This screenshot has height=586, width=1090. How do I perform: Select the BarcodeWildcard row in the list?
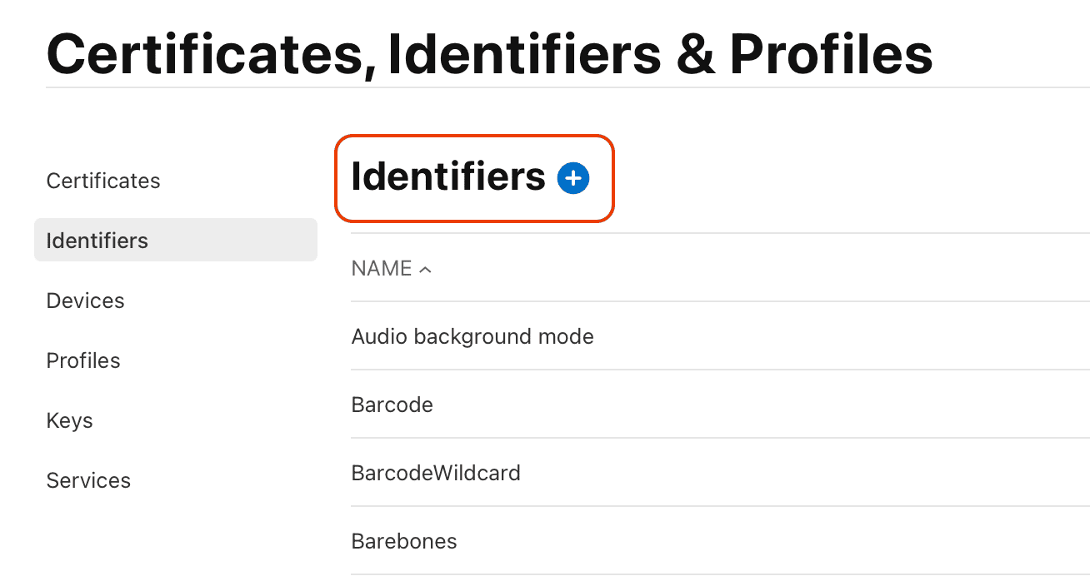(x=435, y=473)
